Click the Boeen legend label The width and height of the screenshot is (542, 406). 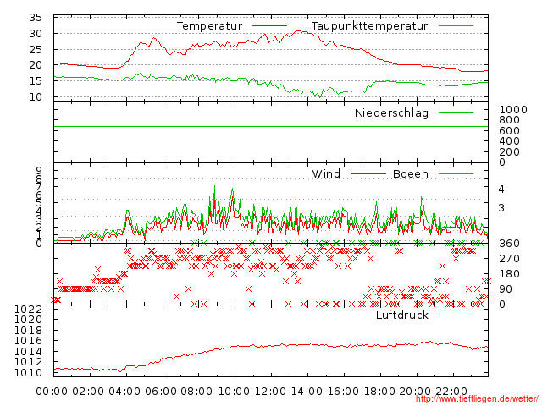[x=411, y=173]
